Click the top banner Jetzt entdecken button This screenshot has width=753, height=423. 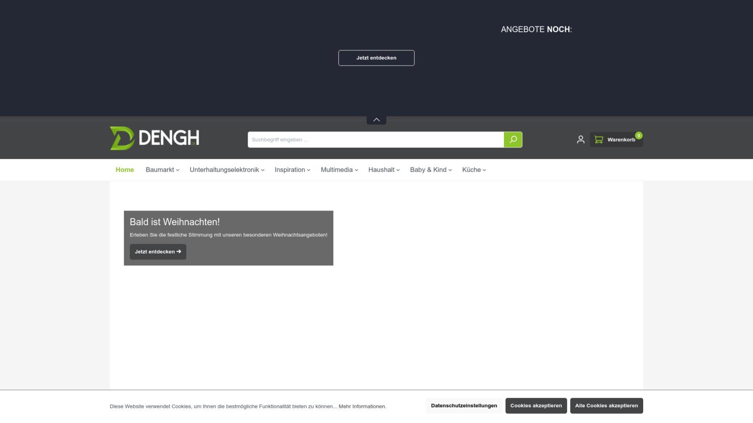click(376, 58)
